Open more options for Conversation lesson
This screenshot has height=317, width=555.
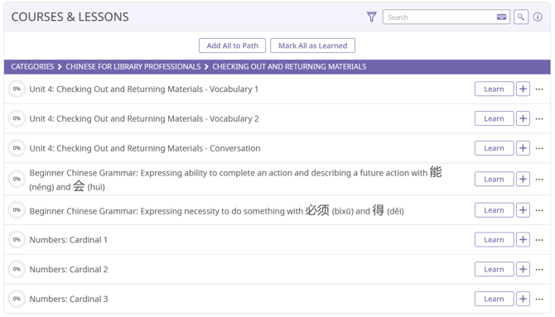pos(539,148)
